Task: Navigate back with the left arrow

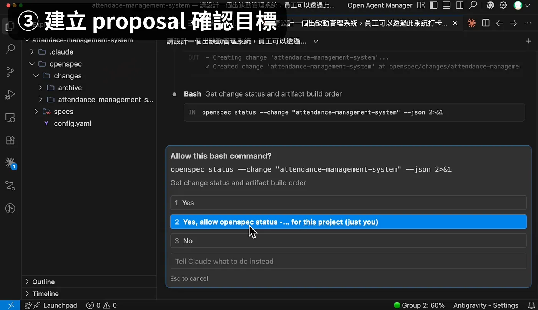Action: pos(500,23)
